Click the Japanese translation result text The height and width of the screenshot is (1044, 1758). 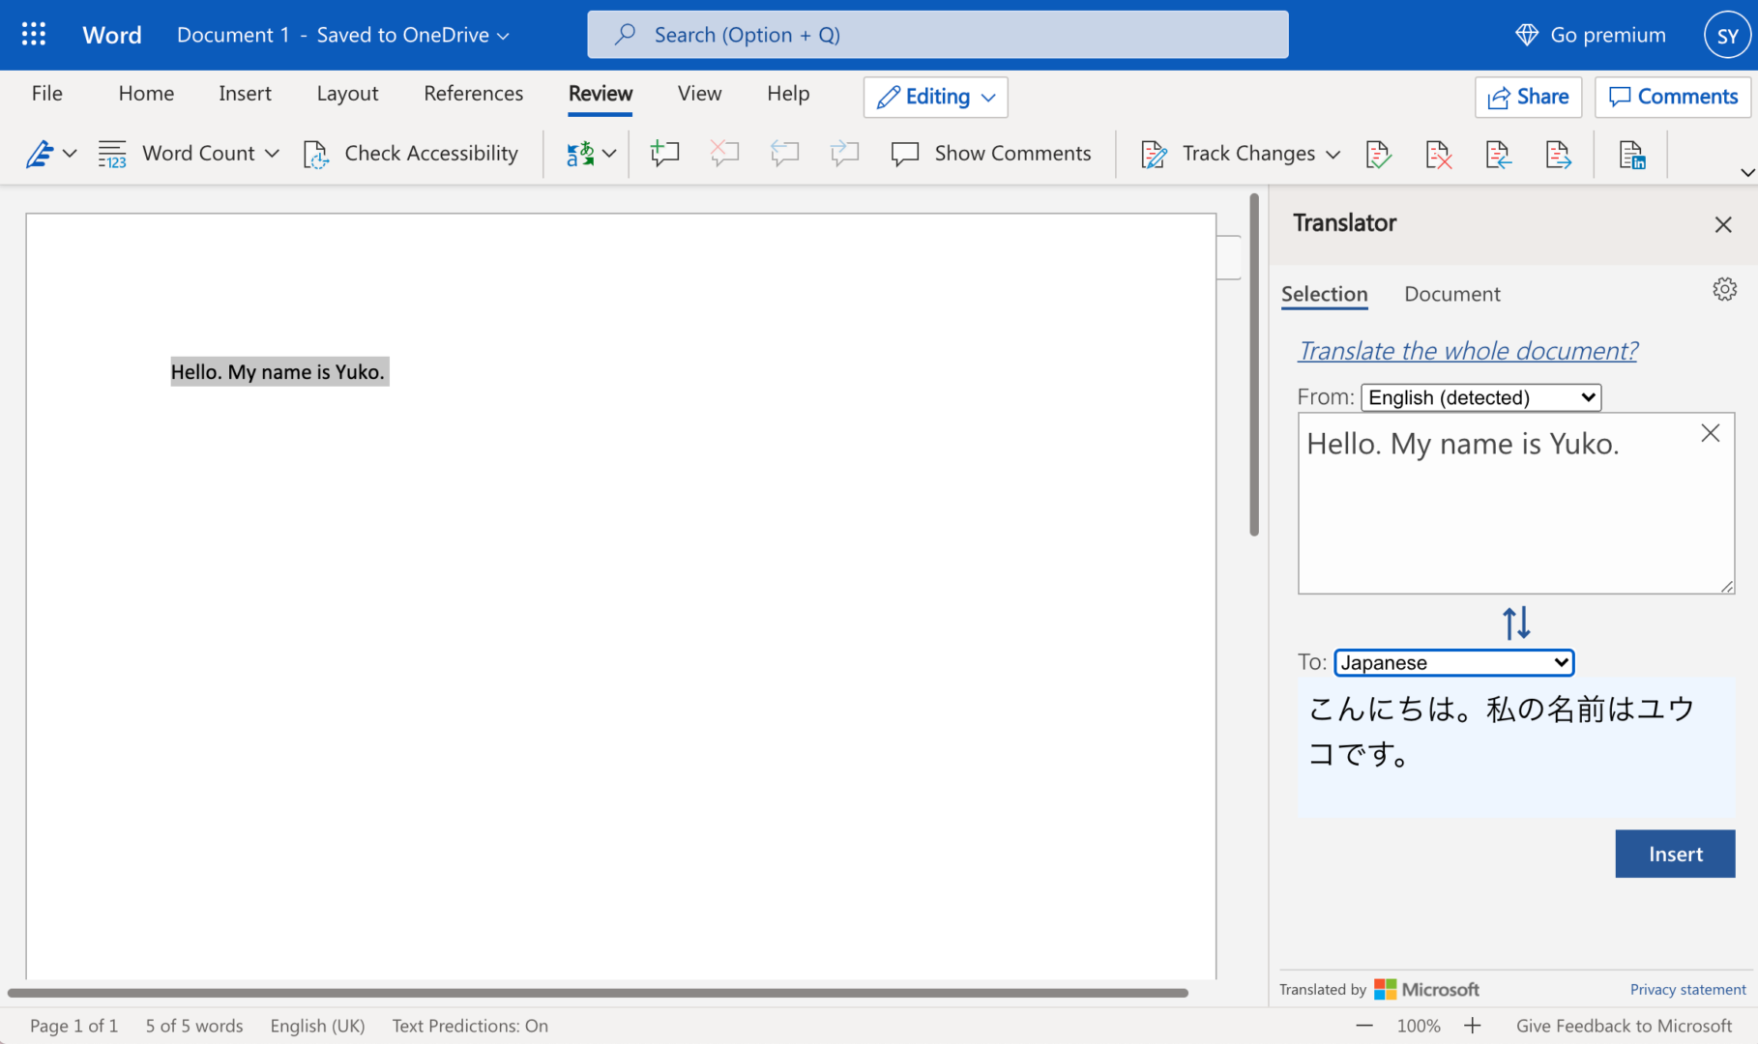(1514, 747)
